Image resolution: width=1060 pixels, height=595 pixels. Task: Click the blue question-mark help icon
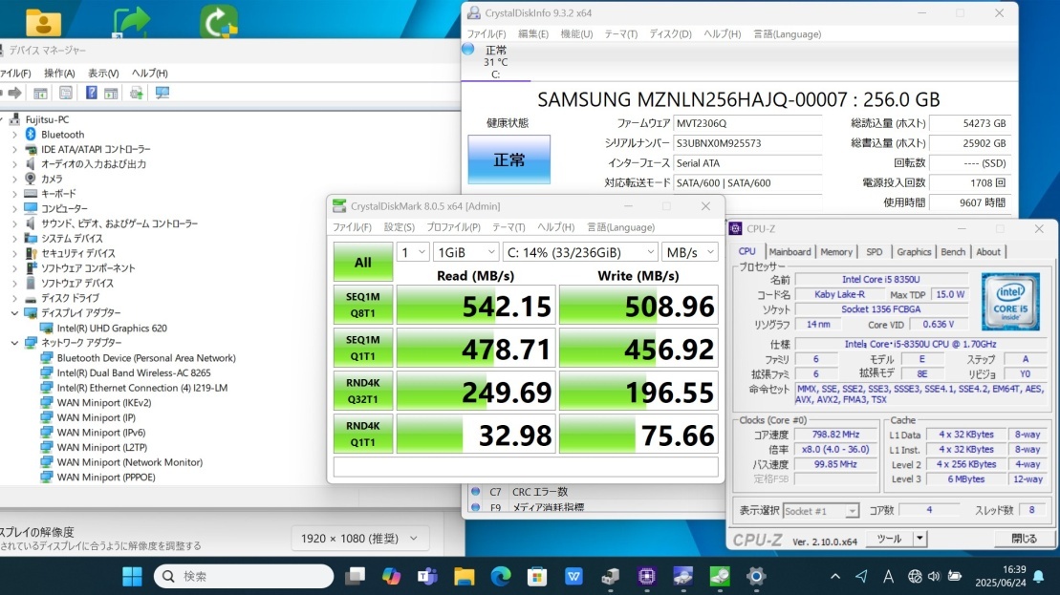91,93
